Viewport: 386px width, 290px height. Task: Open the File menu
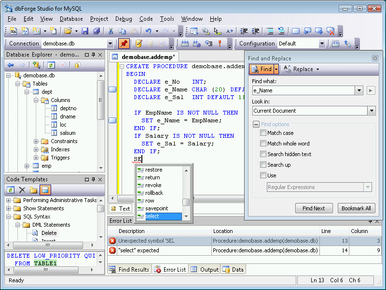coord(12,19)
